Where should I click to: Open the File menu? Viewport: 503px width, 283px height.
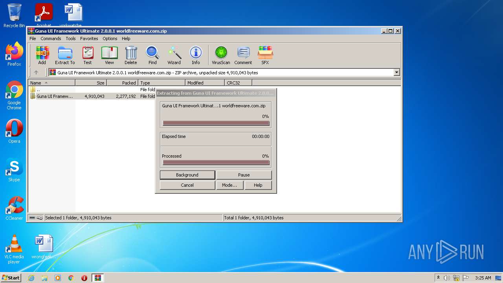click(x=33, y=39)
